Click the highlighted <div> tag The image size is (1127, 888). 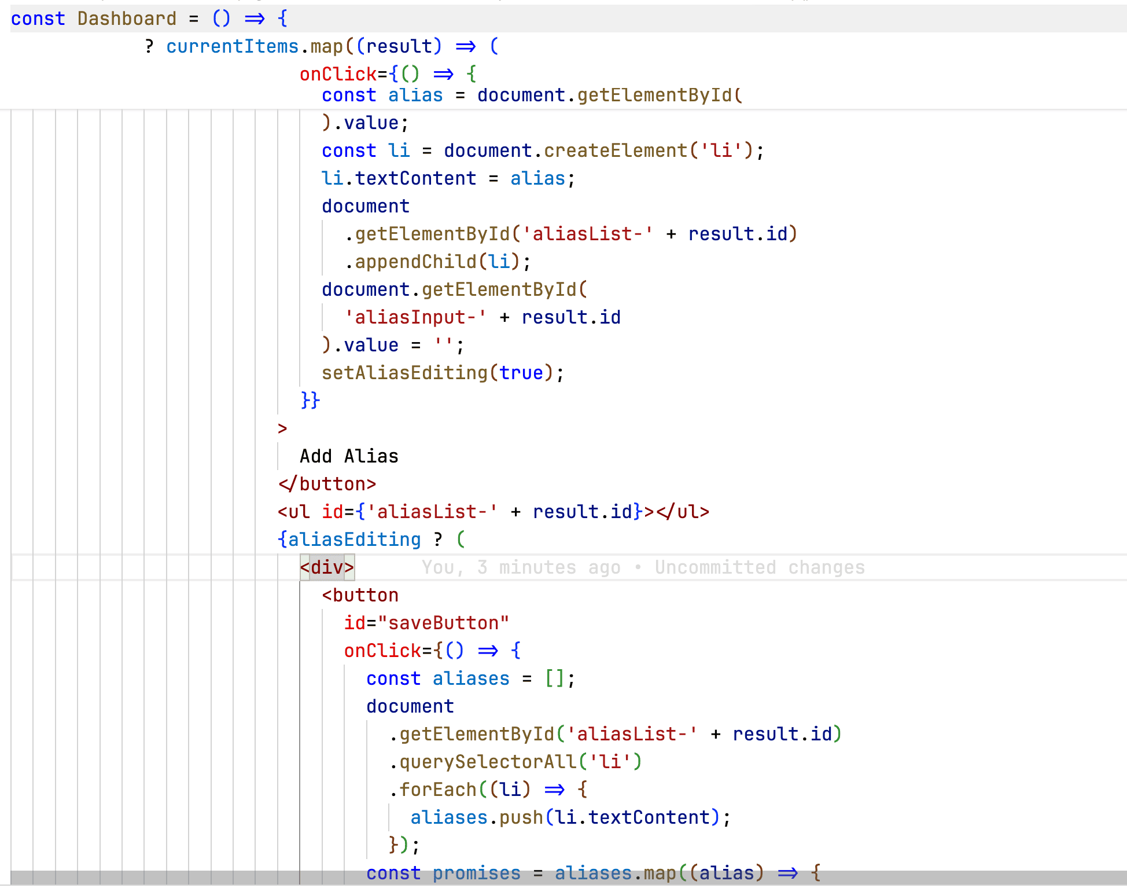[x=327, y=567]
